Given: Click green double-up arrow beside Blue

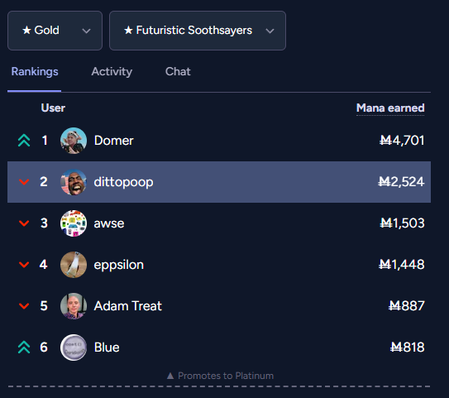Looking at the screenshot, I should 24,348.
